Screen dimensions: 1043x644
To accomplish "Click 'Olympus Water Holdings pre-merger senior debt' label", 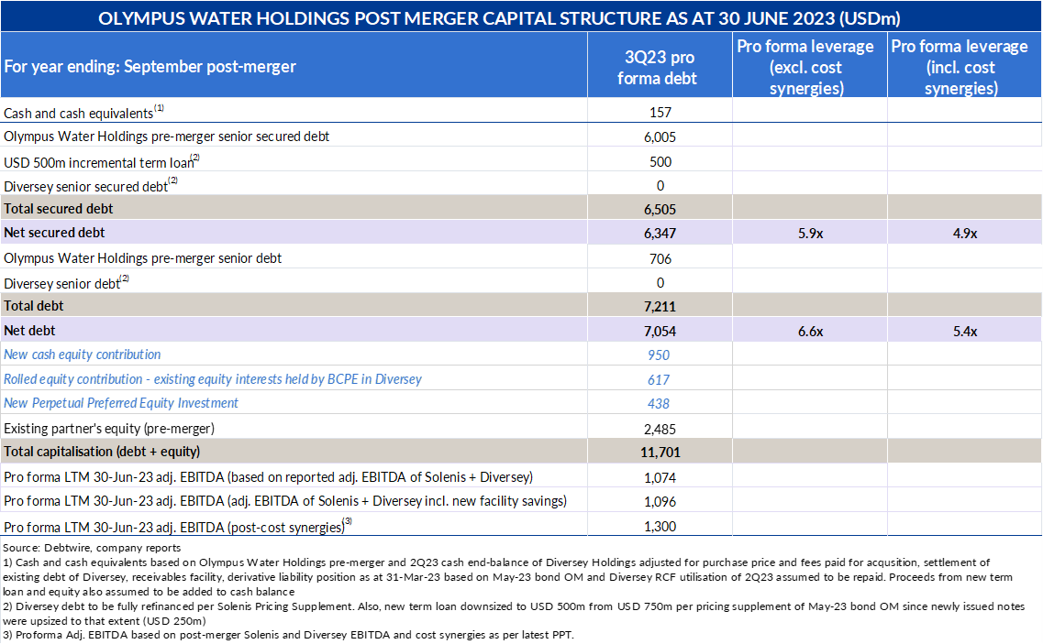I will coord(142,257).
